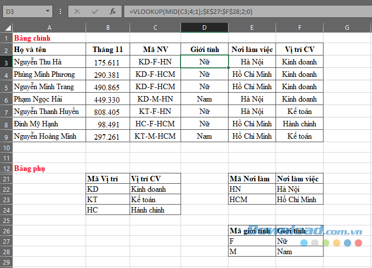Screen dimensions: 372x268
Task: Click the lookup cell 'KD'
Action: [108, 189]
